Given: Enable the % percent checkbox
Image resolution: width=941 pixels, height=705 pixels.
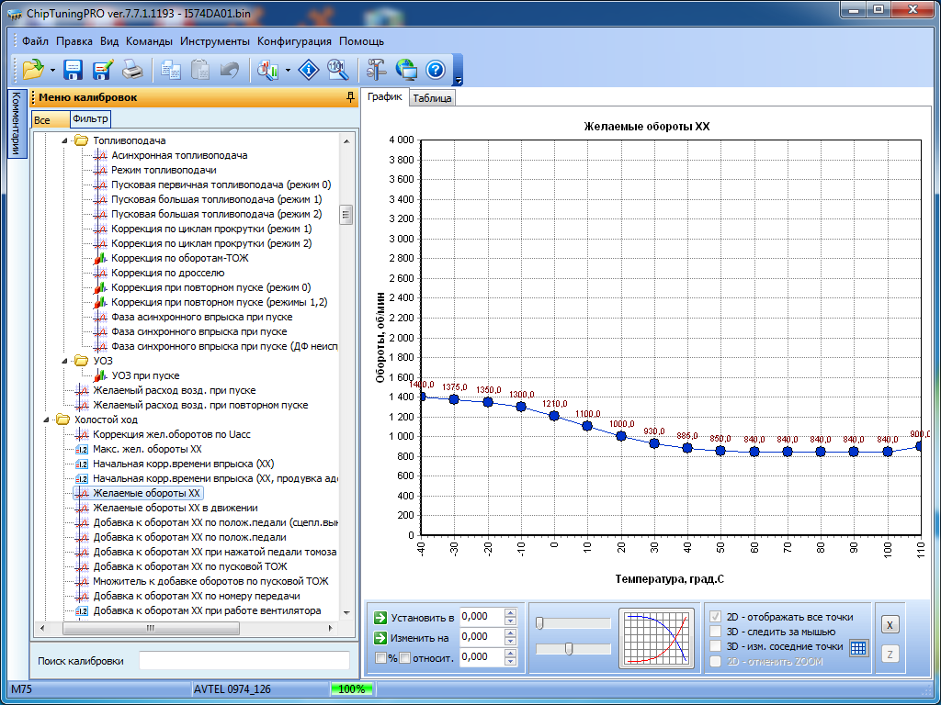Looking at the screenshot, I should tap(381, 657).
